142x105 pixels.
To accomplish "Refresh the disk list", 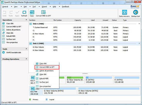I will (24, 14).
